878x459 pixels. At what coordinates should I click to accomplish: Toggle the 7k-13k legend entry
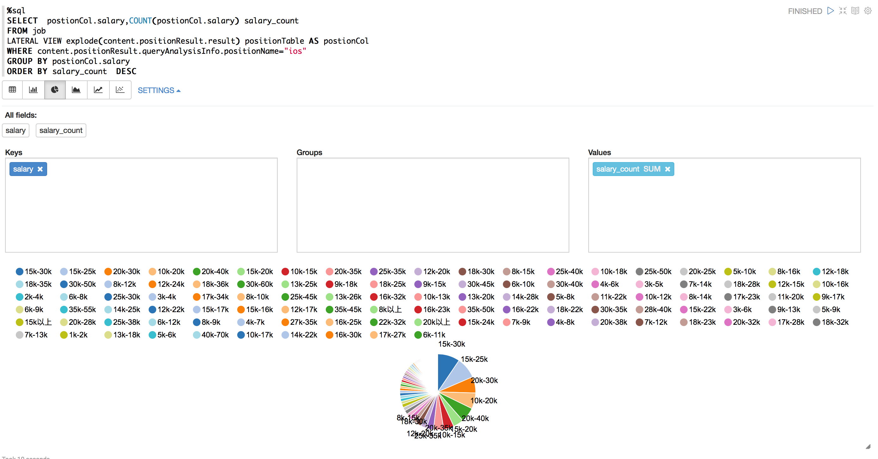pyautogui.click(x=32, y=335)
